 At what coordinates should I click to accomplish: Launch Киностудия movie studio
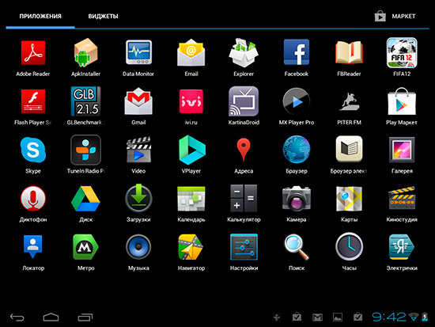click(x=402, y=199)
